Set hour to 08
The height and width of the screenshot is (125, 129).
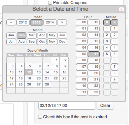coord(82,73)
